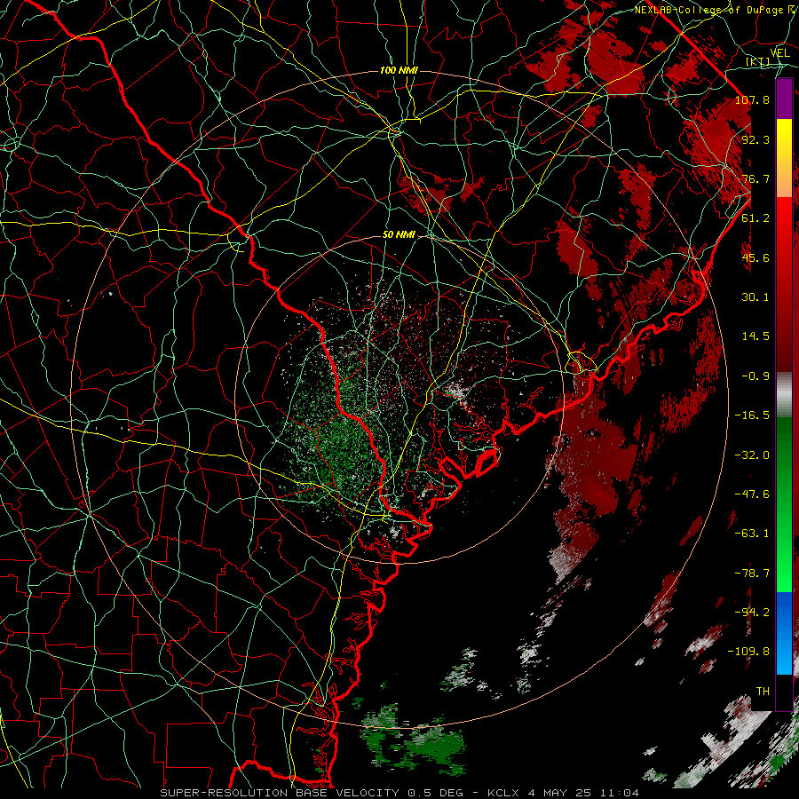Select the 92.3 value on the velocity scale
The height and width of the screenshot is (799, 799).
pyautogui.click(x=755, y=139)
